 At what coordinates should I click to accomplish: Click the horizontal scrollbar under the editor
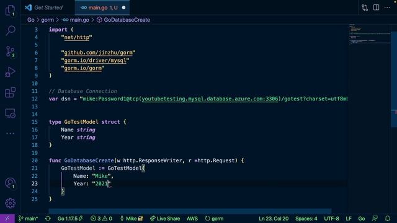[x=190, y=211]
